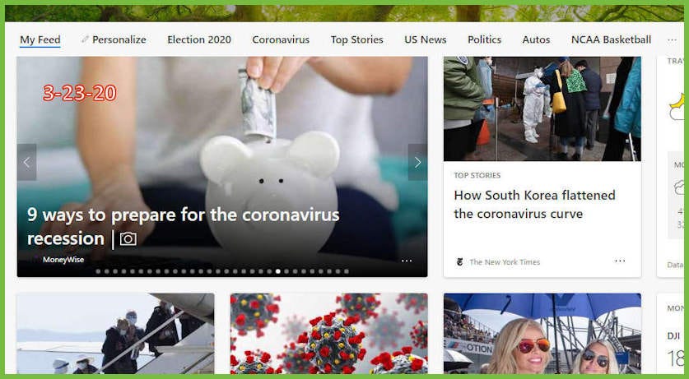Screen dimensions: 689x379
Task: Select the first carousel pagination dot
Action: (98, 271)
